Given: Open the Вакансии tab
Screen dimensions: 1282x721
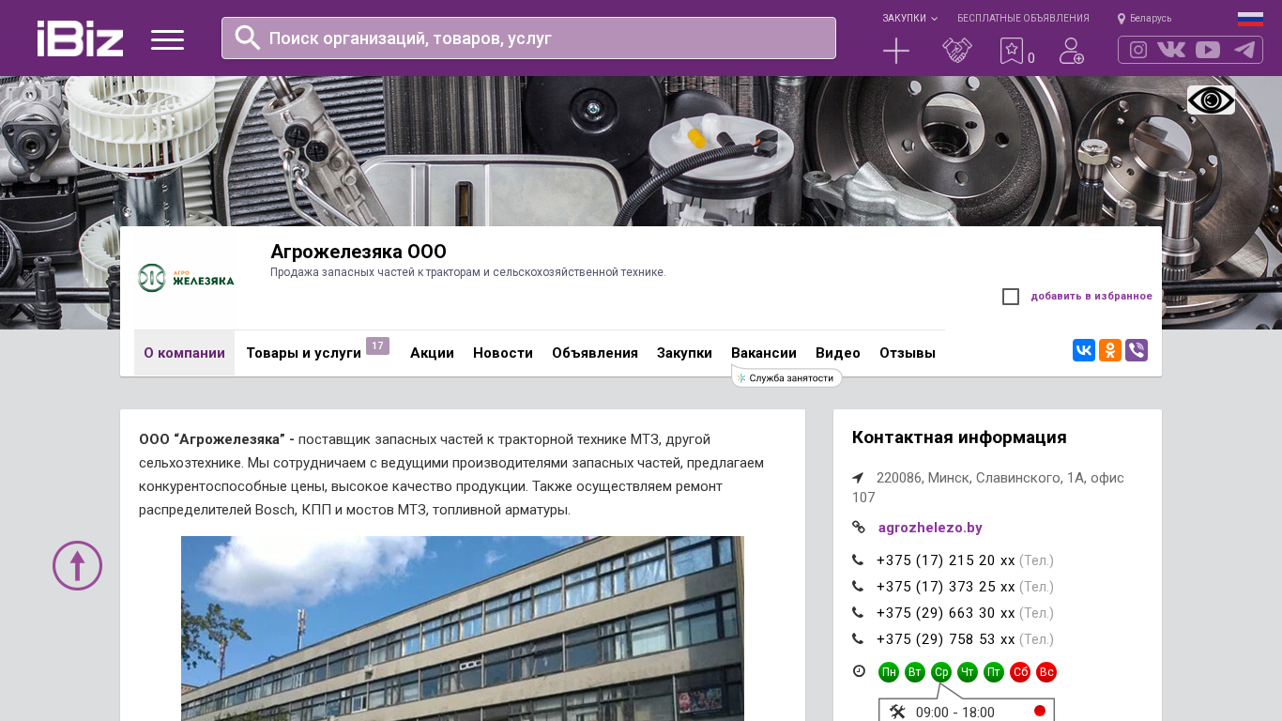Looking at the screenshot, I should click(764, 353).
